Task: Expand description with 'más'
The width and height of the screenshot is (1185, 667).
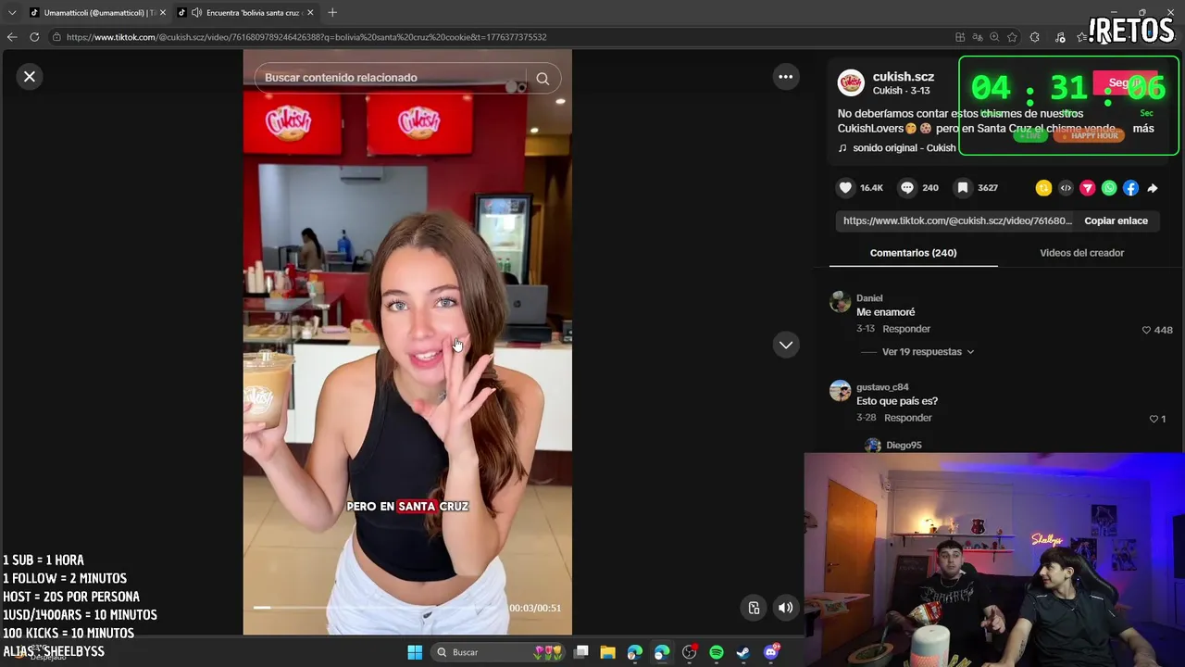Action: click(x=1143, y=129)
